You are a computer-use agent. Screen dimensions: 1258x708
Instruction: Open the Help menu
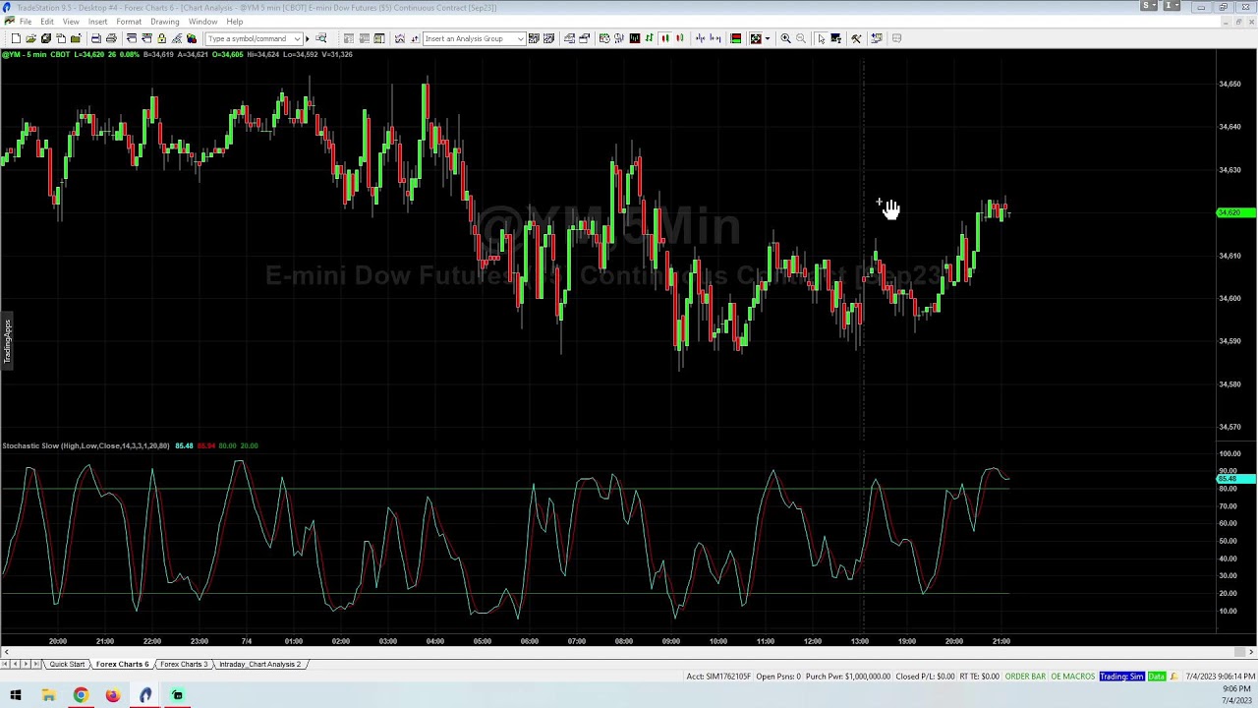[235, 22]
